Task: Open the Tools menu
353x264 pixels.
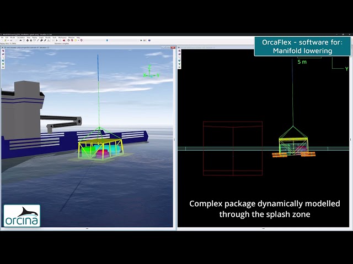Action: click(x=55, y=37)
